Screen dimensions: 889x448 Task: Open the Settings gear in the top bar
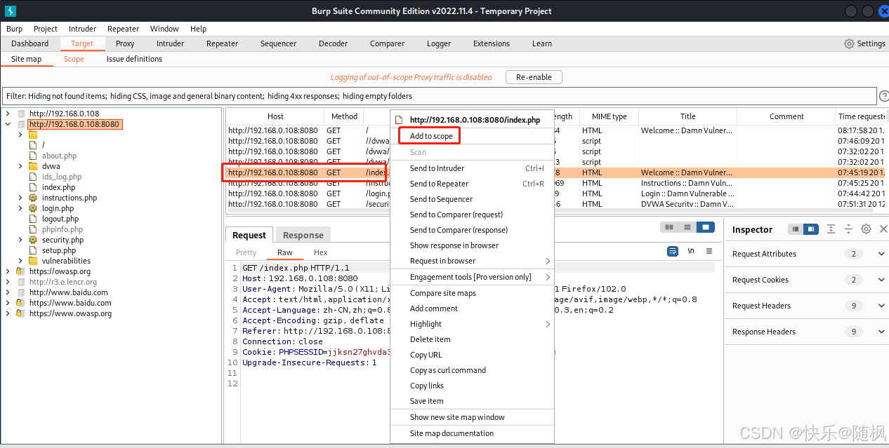pos(849,43)
